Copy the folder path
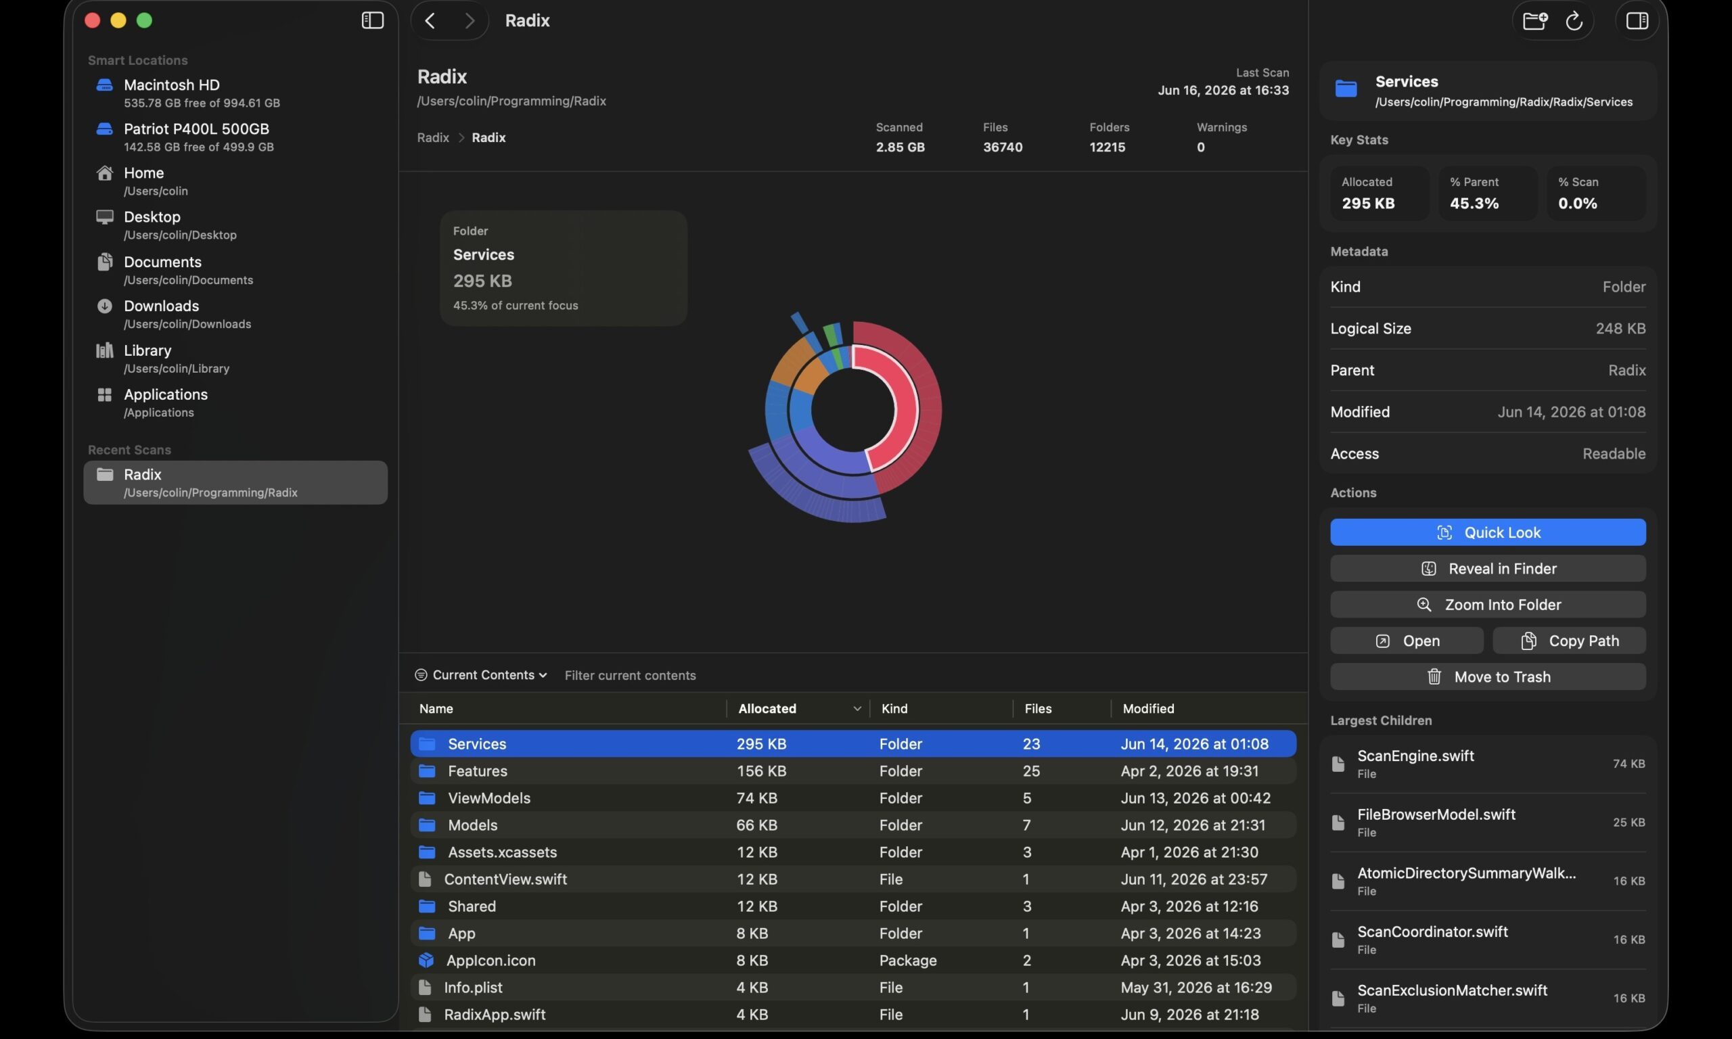The height and width of the screenshot is (1039, 1732). 1569,641
